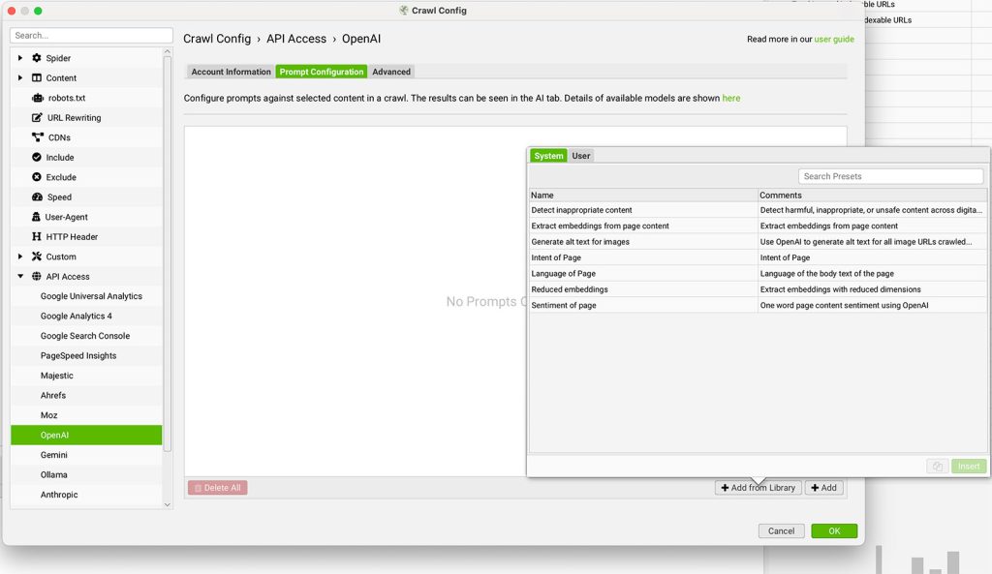Open the Advanced tab

391,72
